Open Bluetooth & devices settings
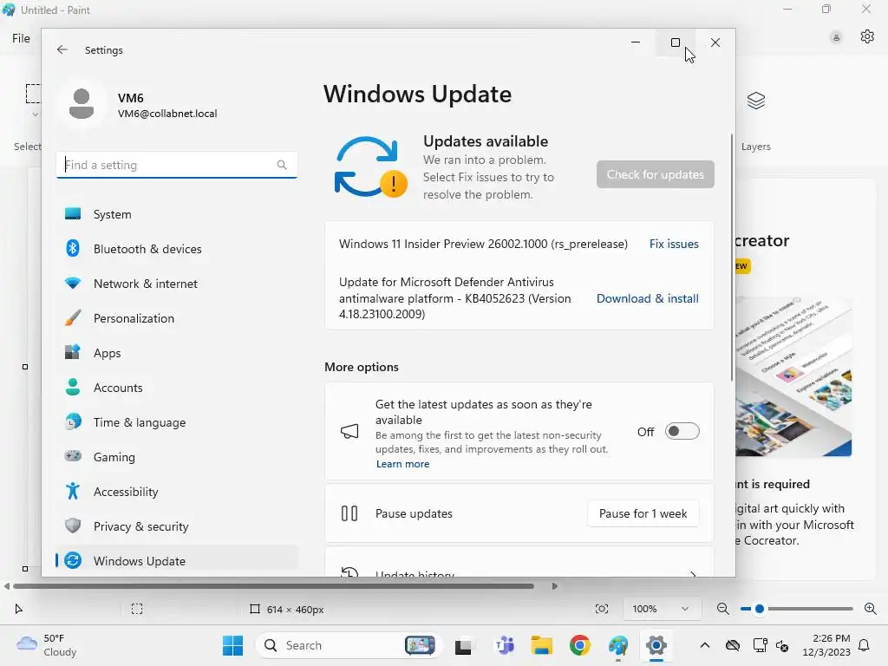 point(177,249)
